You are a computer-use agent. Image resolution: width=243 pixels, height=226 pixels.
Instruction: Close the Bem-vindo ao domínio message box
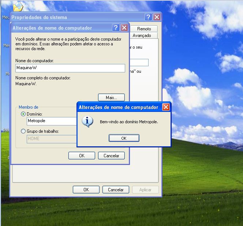click(x=166, y=107)
